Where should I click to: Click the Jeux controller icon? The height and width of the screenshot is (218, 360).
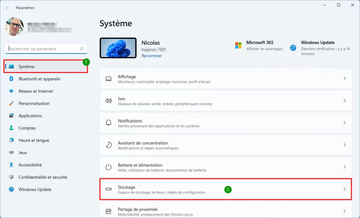tap(11, 153)
